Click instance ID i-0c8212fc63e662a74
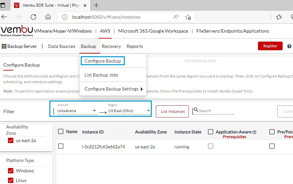 [x=103, y=147]
